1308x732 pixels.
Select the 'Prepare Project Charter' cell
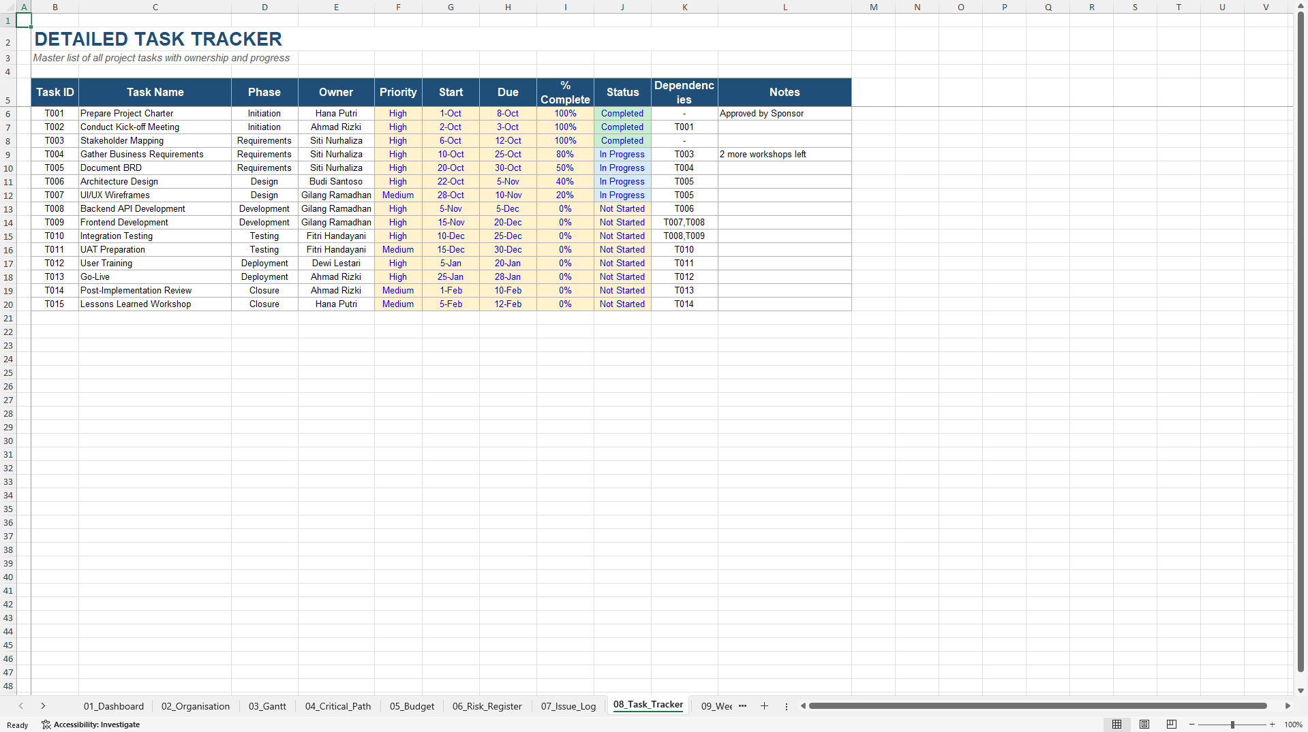tap(155, 114)
